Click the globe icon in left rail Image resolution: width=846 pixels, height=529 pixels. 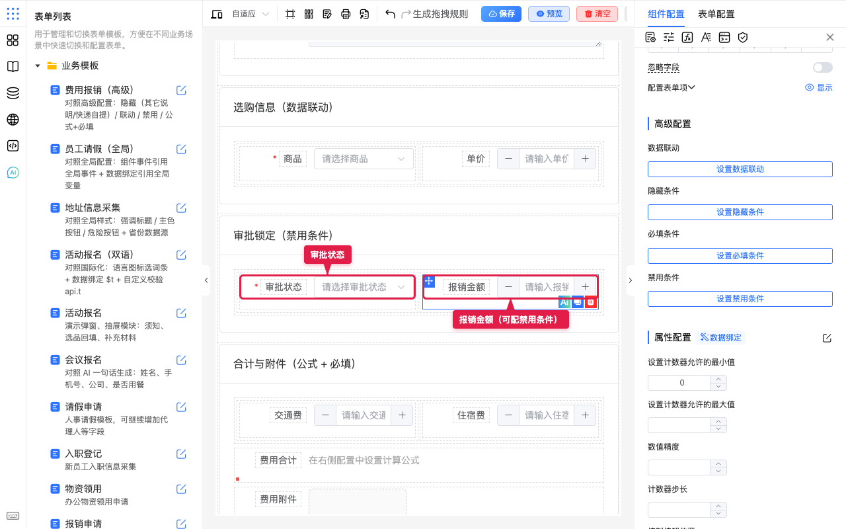(13, 120)
